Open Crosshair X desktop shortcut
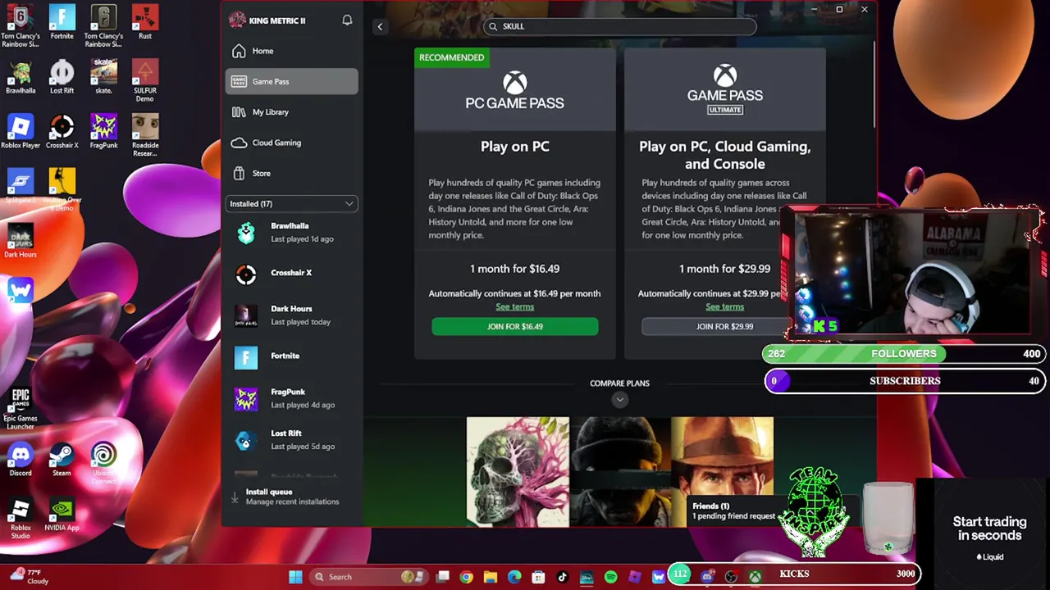 click(x=62, y=131)
